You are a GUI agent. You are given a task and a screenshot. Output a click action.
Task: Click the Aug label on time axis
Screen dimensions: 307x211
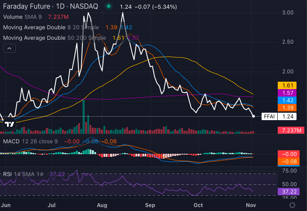point(102,204)
